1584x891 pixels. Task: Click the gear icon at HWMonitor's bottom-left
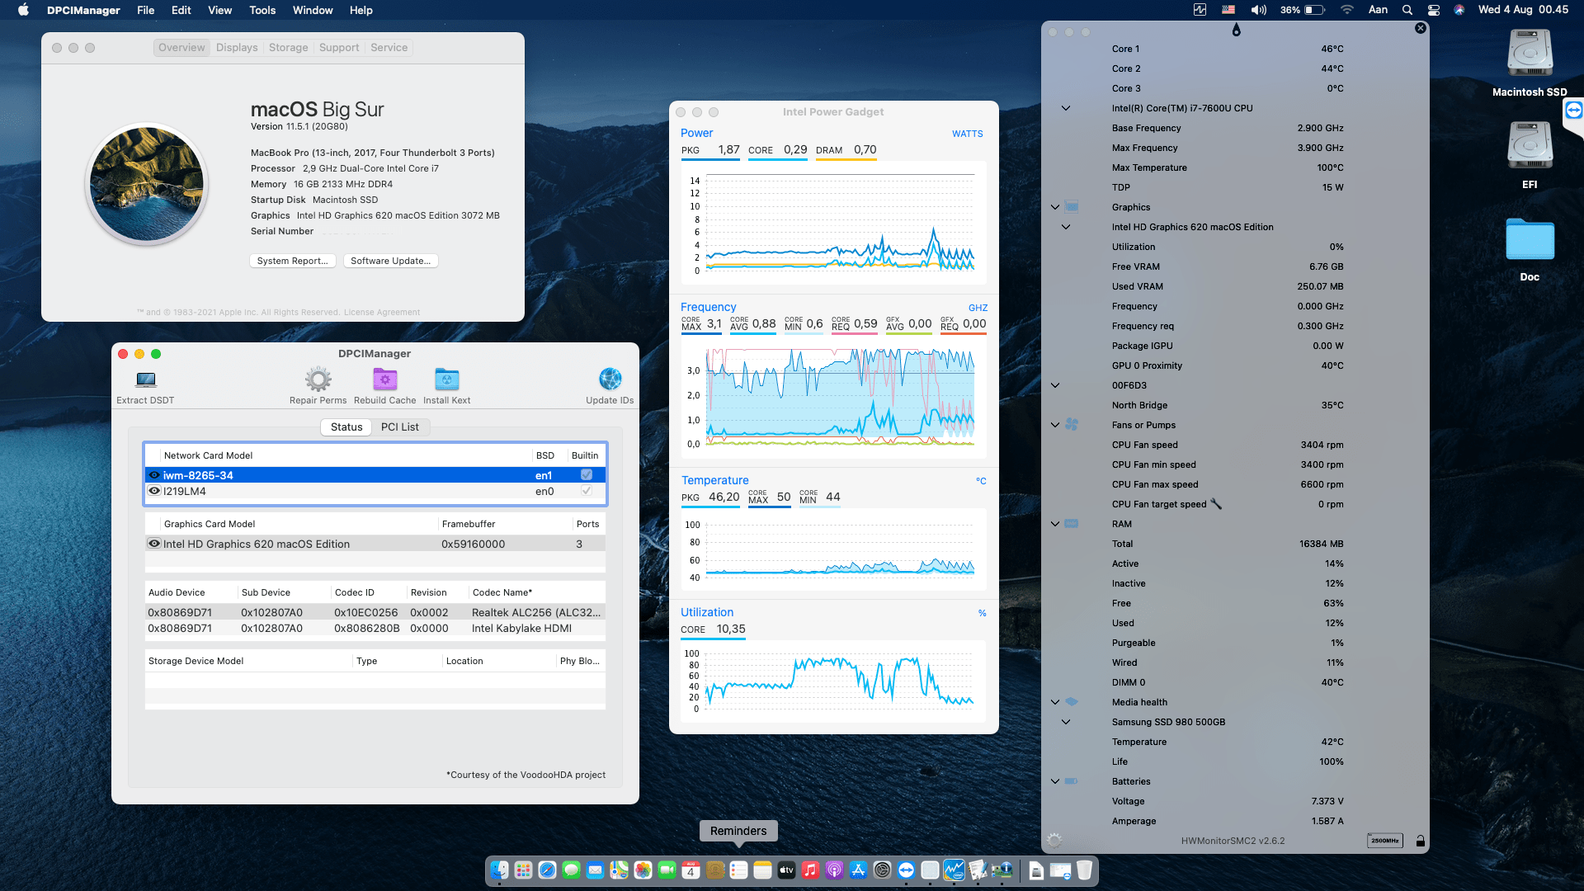pyautogui.click(x=1054, y=841)
